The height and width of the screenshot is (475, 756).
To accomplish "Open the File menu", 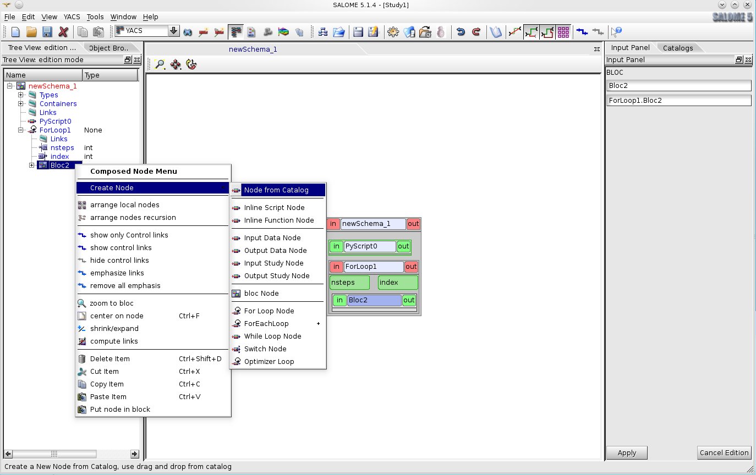I will 9,17.
